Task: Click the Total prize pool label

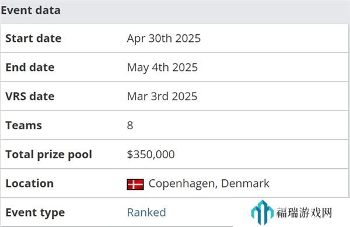Action: click(48, 155)
